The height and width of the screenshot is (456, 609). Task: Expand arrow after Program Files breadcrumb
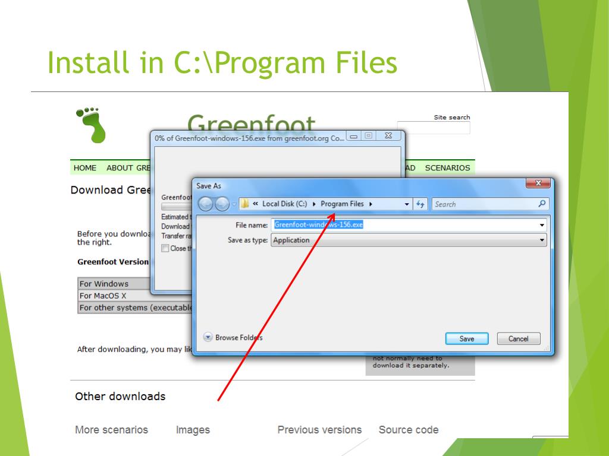tap(371, 204)
